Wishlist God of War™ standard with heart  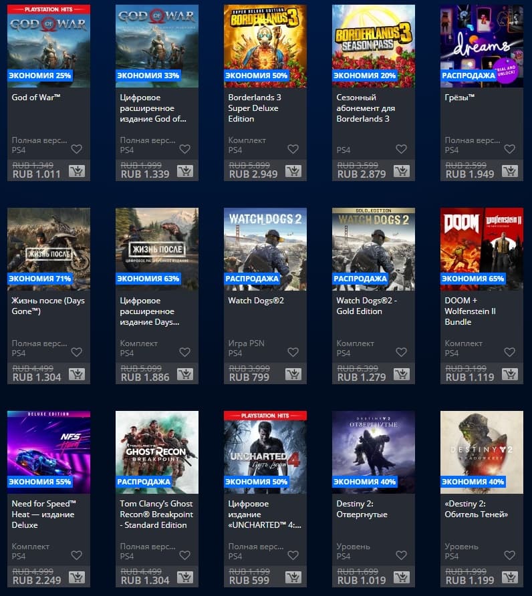76,149
